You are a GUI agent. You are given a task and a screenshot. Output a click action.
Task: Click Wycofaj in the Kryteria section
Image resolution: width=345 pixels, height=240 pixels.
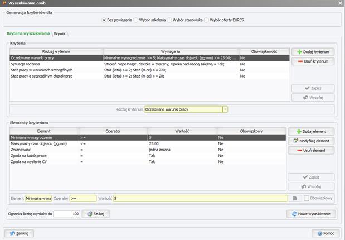[x=313, y=98]
